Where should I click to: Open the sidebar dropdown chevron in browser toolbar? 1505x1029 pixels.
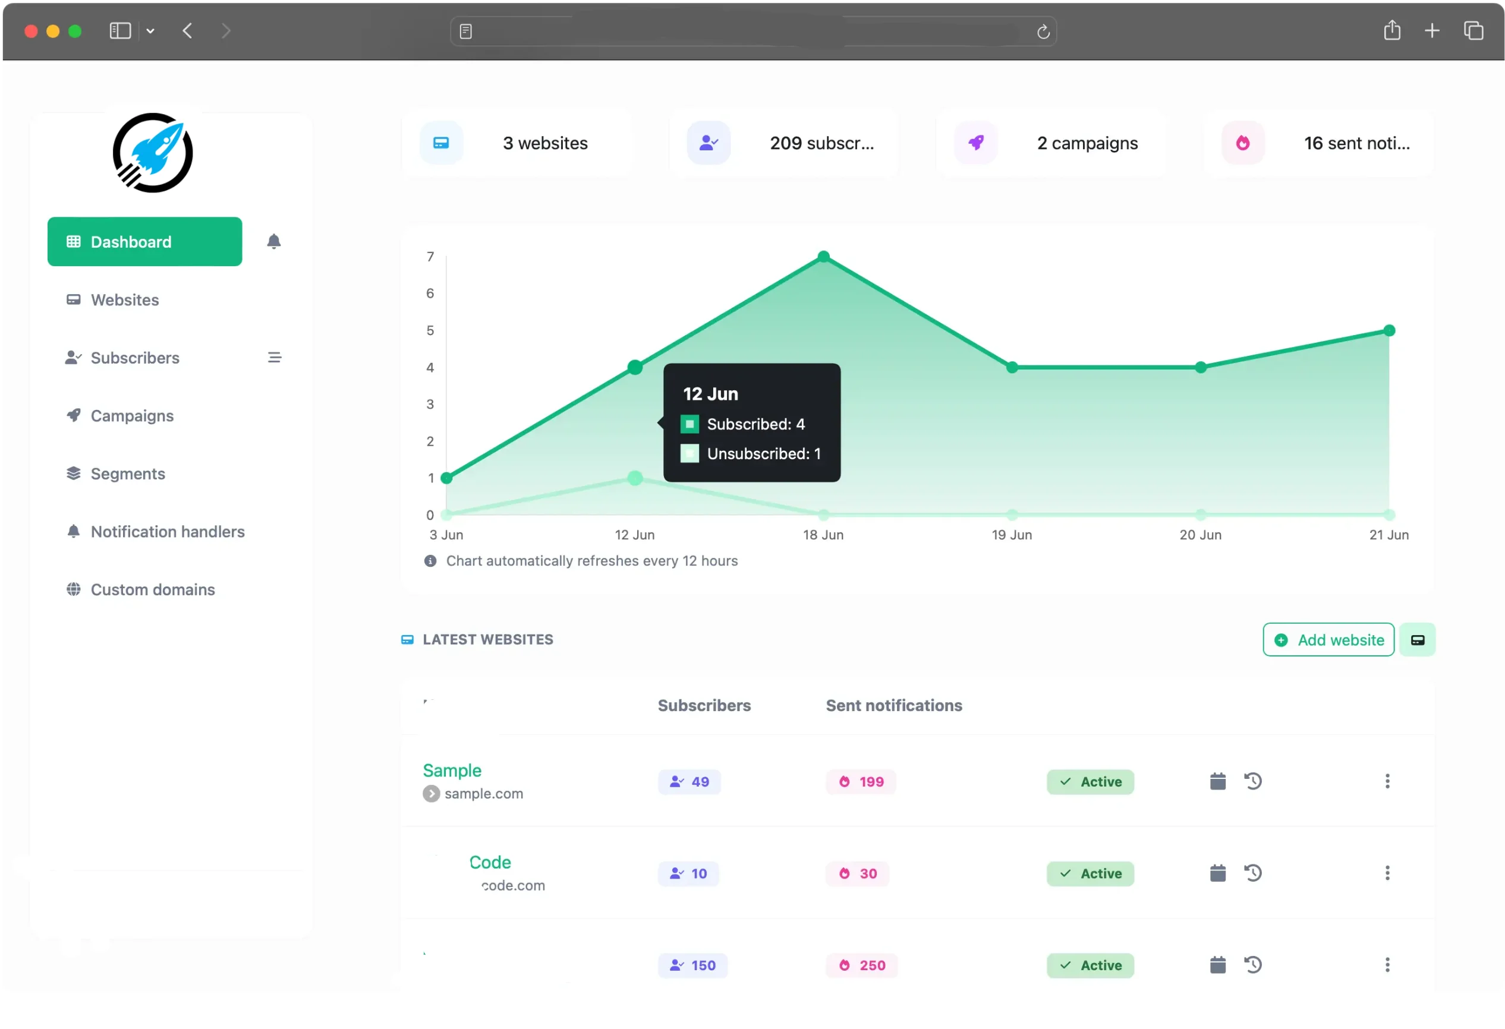point(150,30)
